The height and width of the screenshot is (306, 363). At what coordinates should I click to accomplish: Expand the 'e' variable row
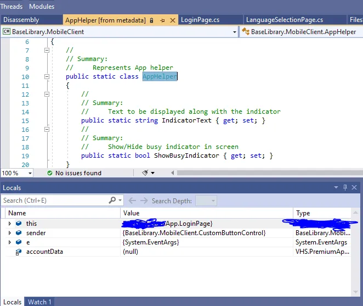9,242
